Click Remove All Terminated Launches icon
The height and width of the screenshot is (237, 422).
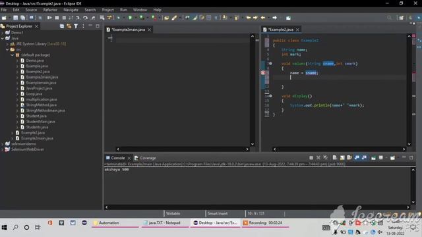tap(326, 158)
